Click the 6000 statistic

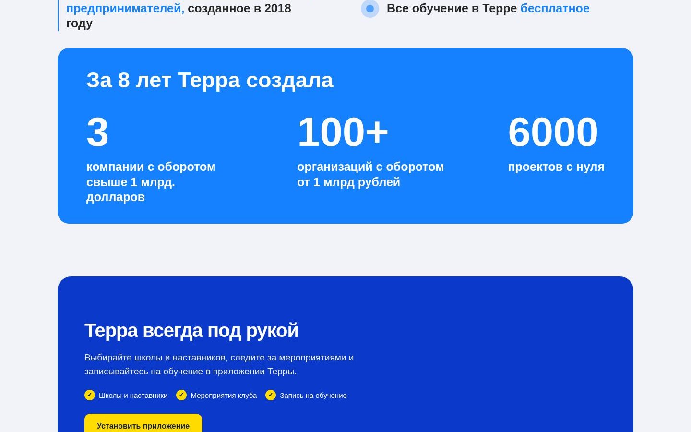tap(553, 132)
